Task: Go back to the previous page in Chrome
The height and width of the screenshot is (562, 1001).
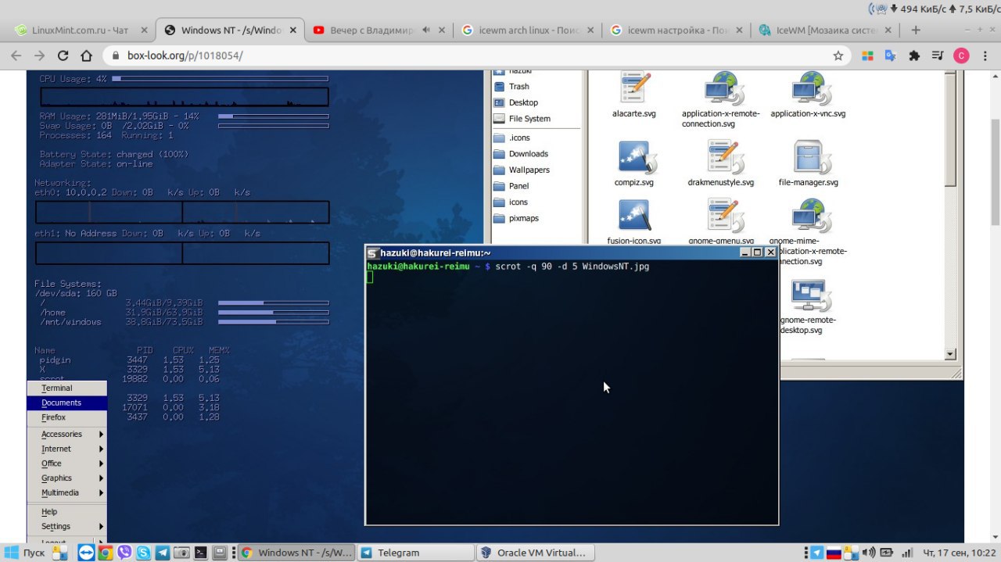Action: pyautogui.click(x=15, y=56)
